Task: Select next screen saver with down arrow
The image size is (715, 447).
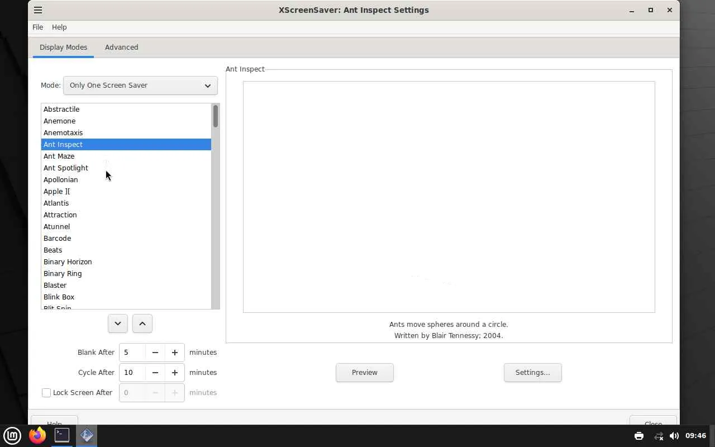Action: (x=118, y=324)
